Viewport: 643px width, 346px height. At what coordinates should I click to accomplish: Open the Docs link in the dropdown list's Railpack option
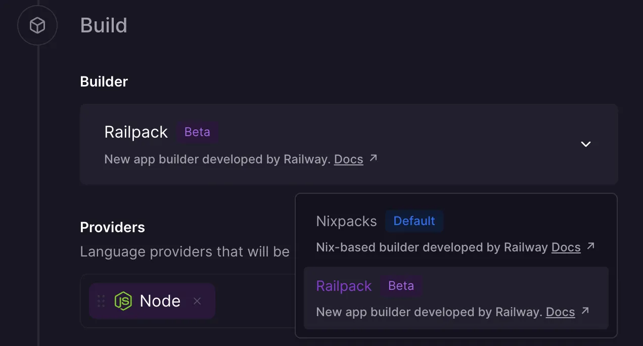[x=560, y=312]
